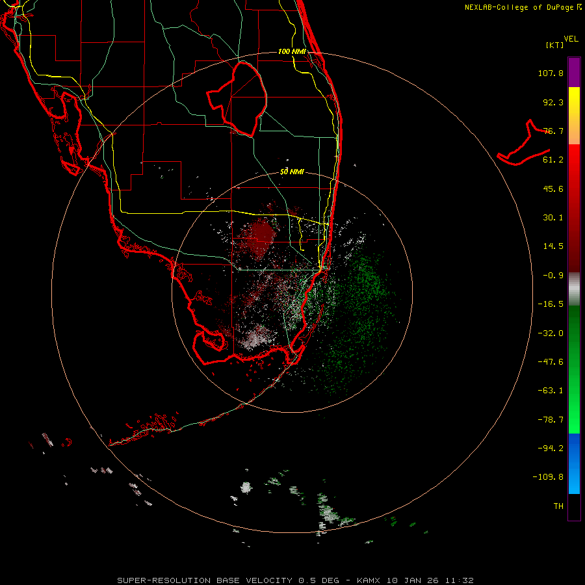This screenshot has height=585, width=585.
Task: Select the 30.1 scale value
Action: tap(553, 218)
